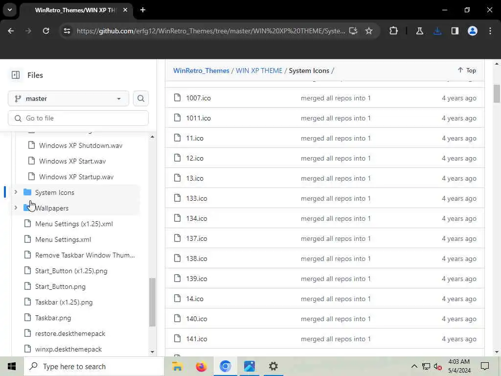Image resolution: width=501 pixels, height=376 pixels.
Task: Click the taskbar search box
Action: pyautogui.click(x=94, y=366)
